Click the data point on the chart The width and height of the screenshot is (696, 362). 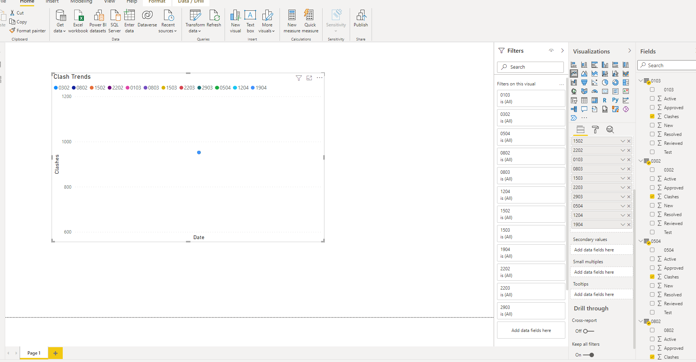pyautogui.click(x=199, y=153)
